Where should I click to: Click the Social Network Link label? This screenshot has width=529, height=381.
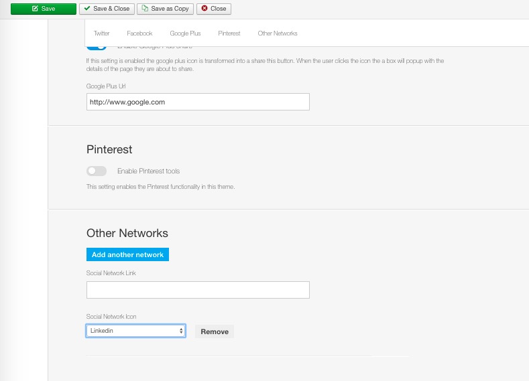pos(111,273)
